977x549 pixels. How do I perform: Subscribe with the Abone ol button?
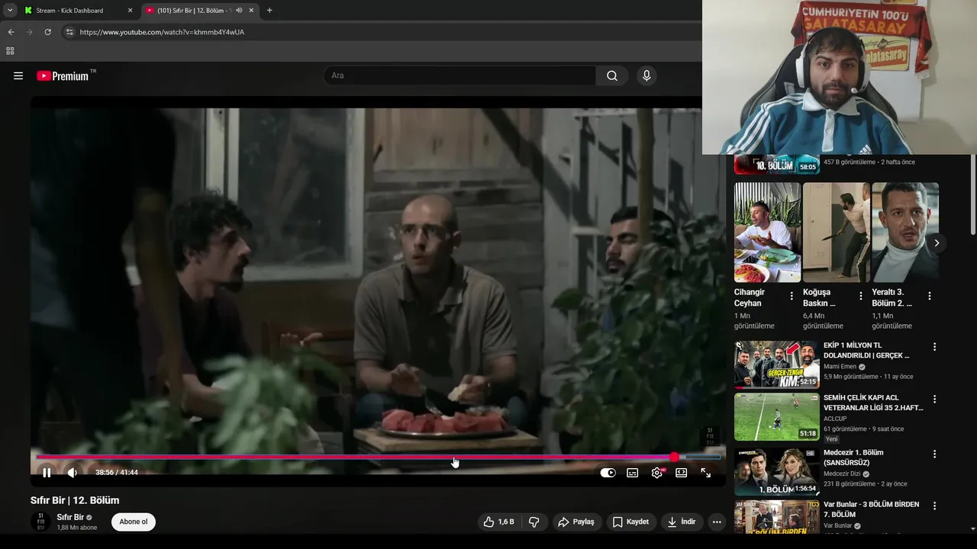point(134,522)
